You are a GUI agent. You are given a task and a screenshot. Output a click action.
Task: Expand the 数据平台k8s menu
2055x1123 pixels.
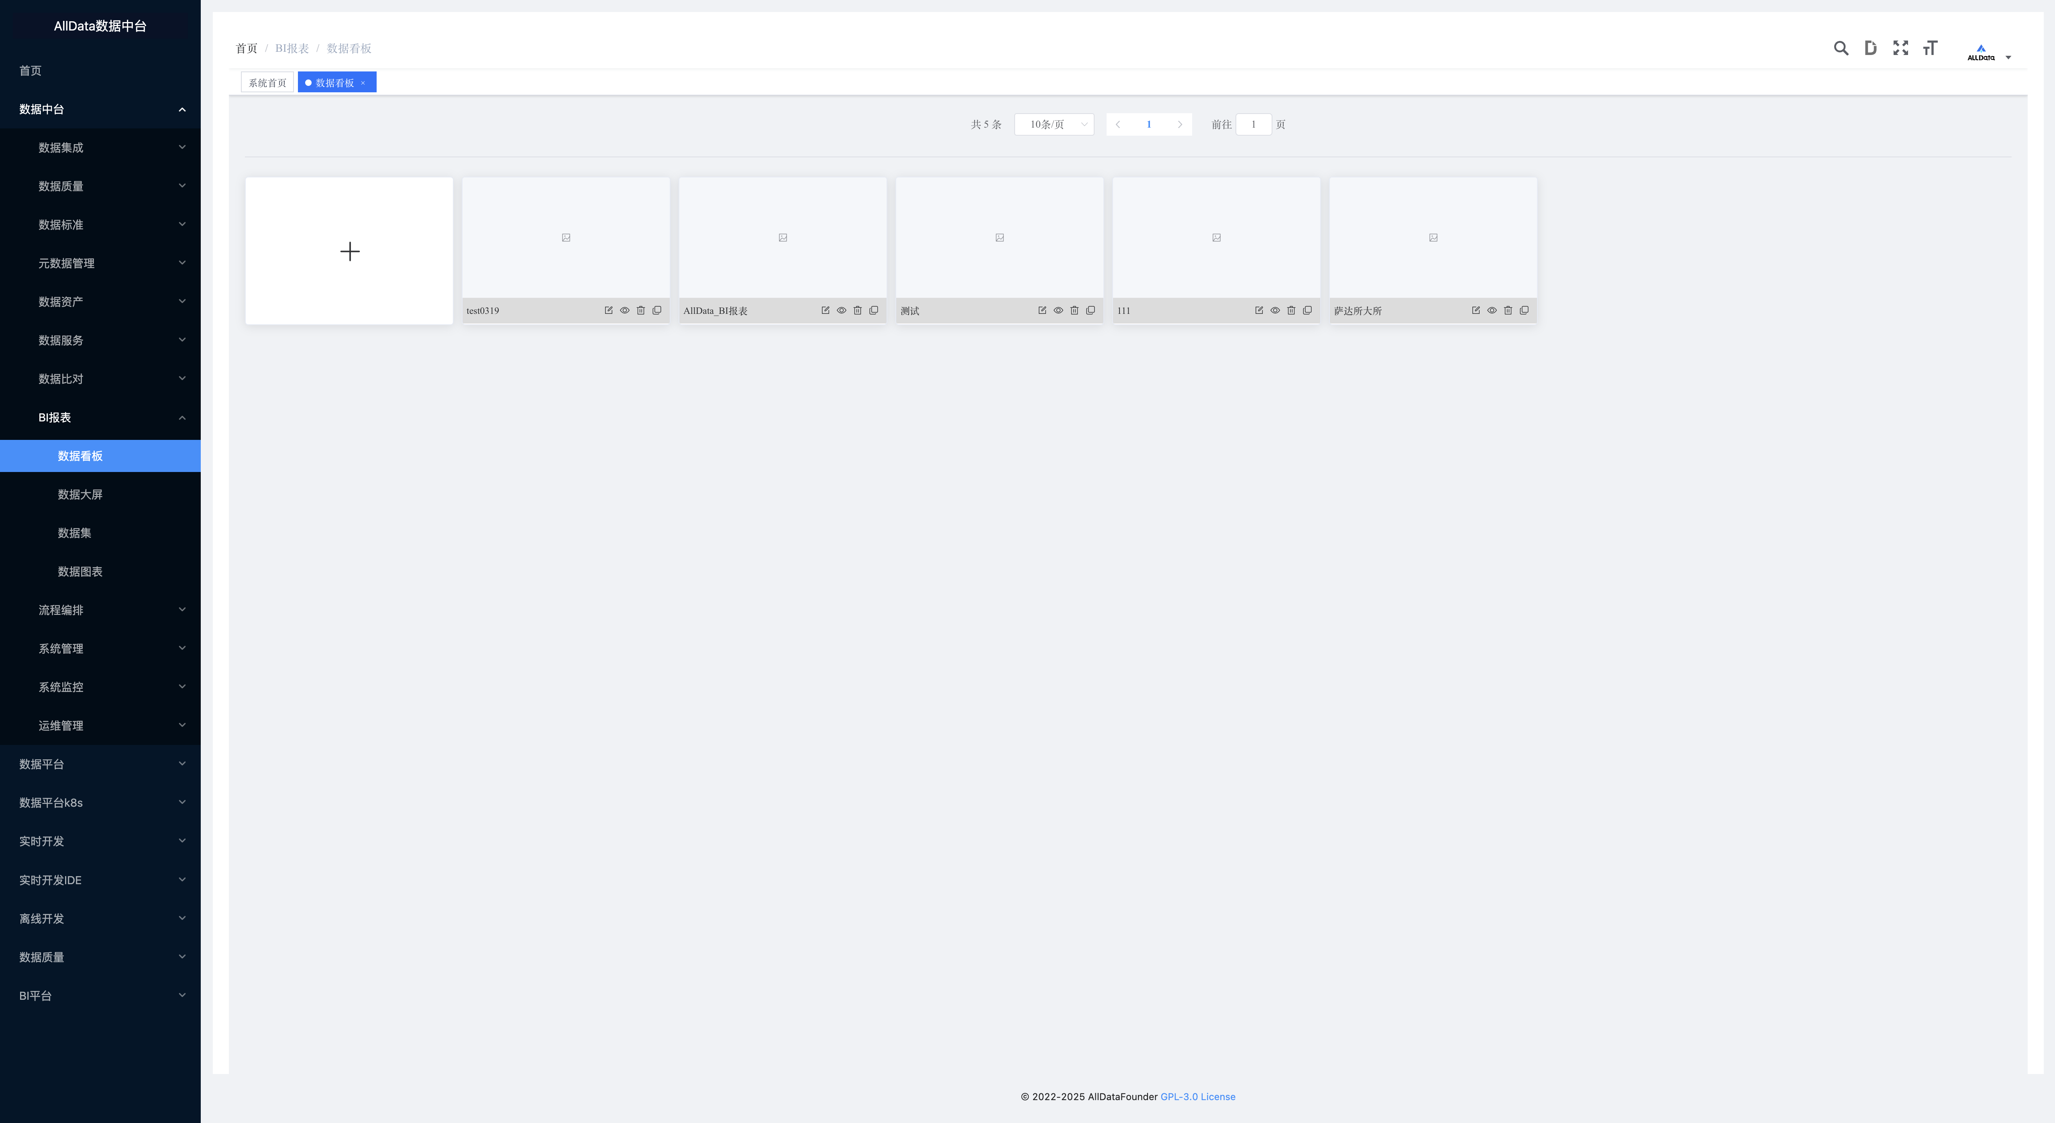pyautogui.click(x=100, y=802)
